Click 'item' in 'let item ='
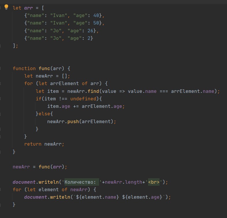 tap(53, 91)
